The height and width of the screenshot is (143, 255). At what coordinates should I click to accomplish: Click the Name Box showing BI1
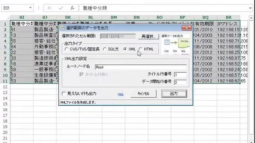click(18, 8)
